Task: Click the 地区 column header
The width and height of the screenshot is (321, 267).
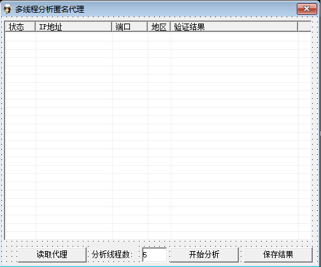Action: (x=159, y=27)
